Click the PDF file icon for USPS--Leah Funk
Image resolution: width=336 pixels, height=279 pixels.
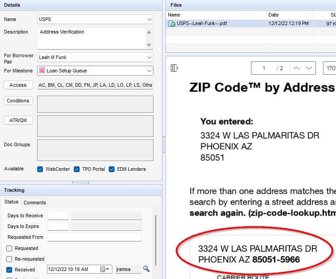pos(172,23)
